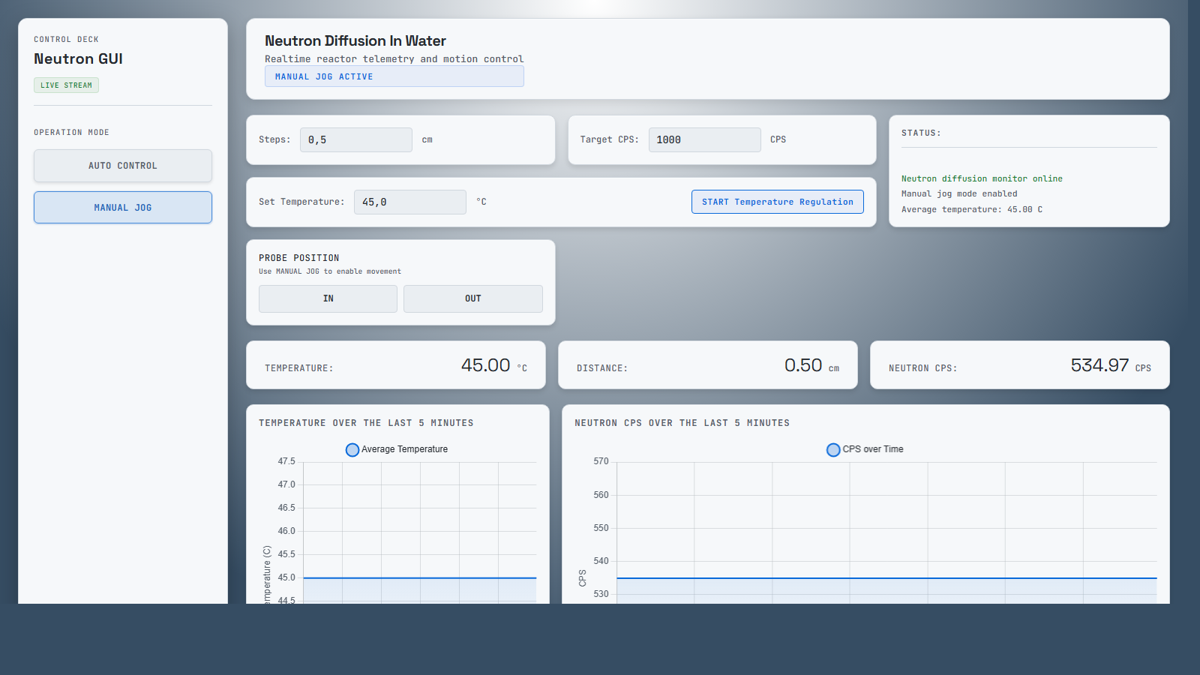Click 'Use MANUAL JOG to enable movement' hint
This screenshot has width=1200, height=675.
330,271
